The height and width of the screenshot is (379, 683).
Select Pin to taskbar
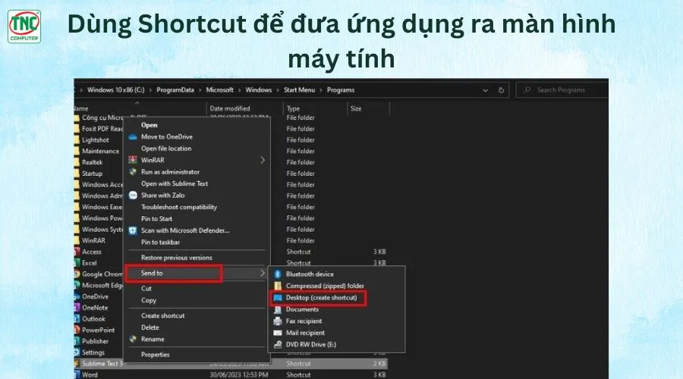(160, 243)
